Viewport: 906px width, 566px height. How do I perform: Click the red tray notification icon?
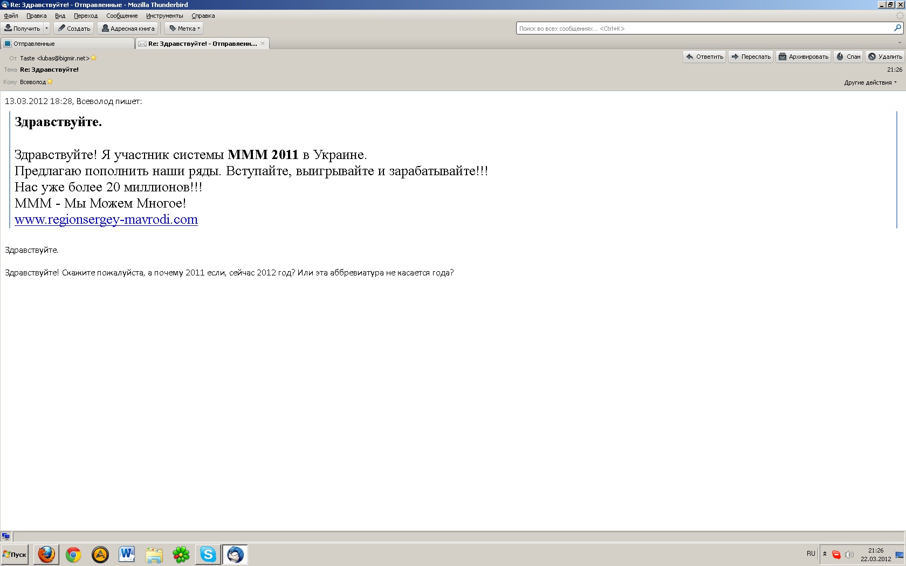(836, 554)
